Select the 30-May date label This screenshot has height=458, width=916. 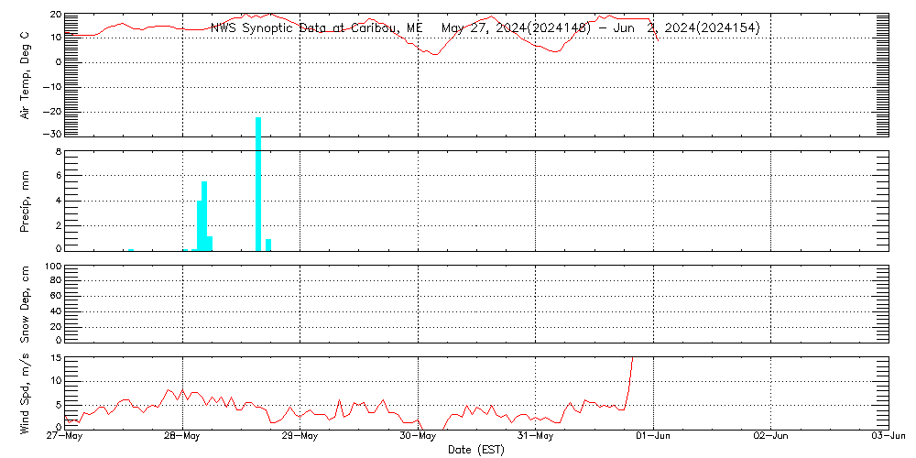pos(418,437)
